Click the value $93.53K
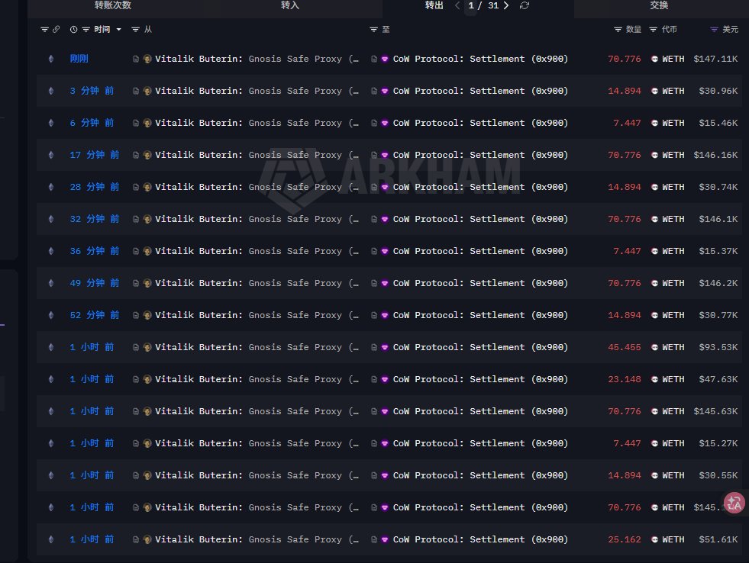 point(718,347)
